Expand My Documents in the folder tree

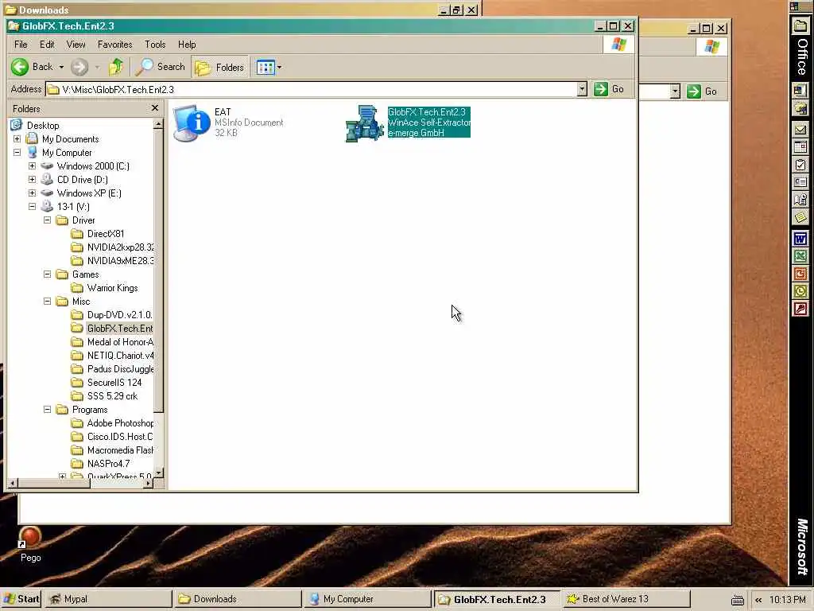pyautogui.click(x=17, y=139)
